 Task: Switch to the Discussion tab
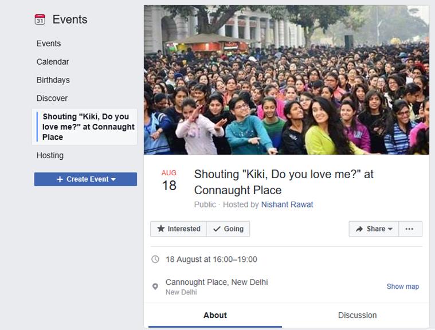pyautogui.click(x=357, y=315)
